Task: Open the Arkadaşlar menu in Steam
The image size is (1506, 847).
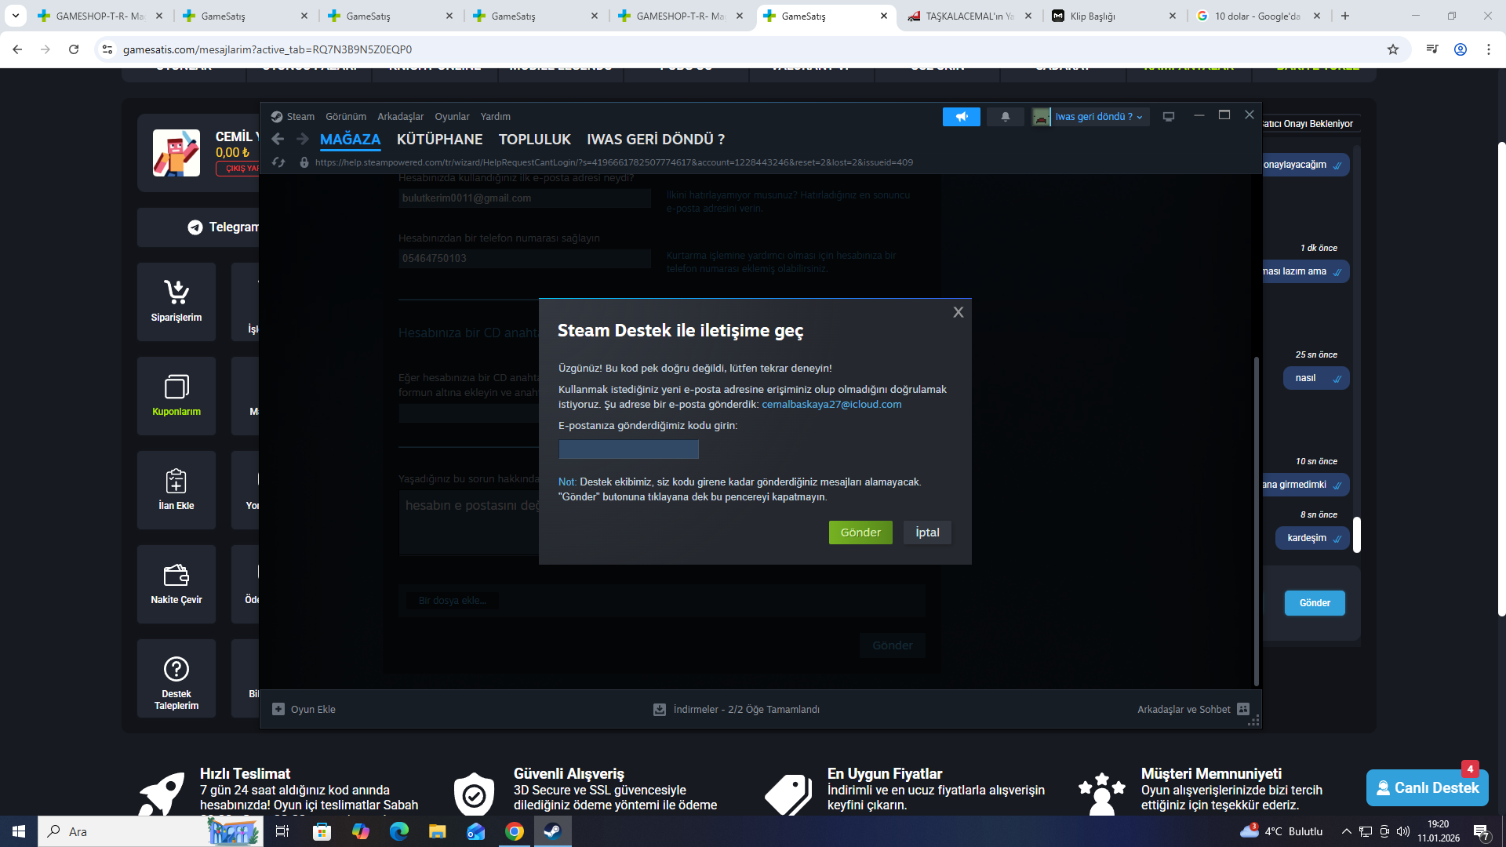Action: point(401,117)
